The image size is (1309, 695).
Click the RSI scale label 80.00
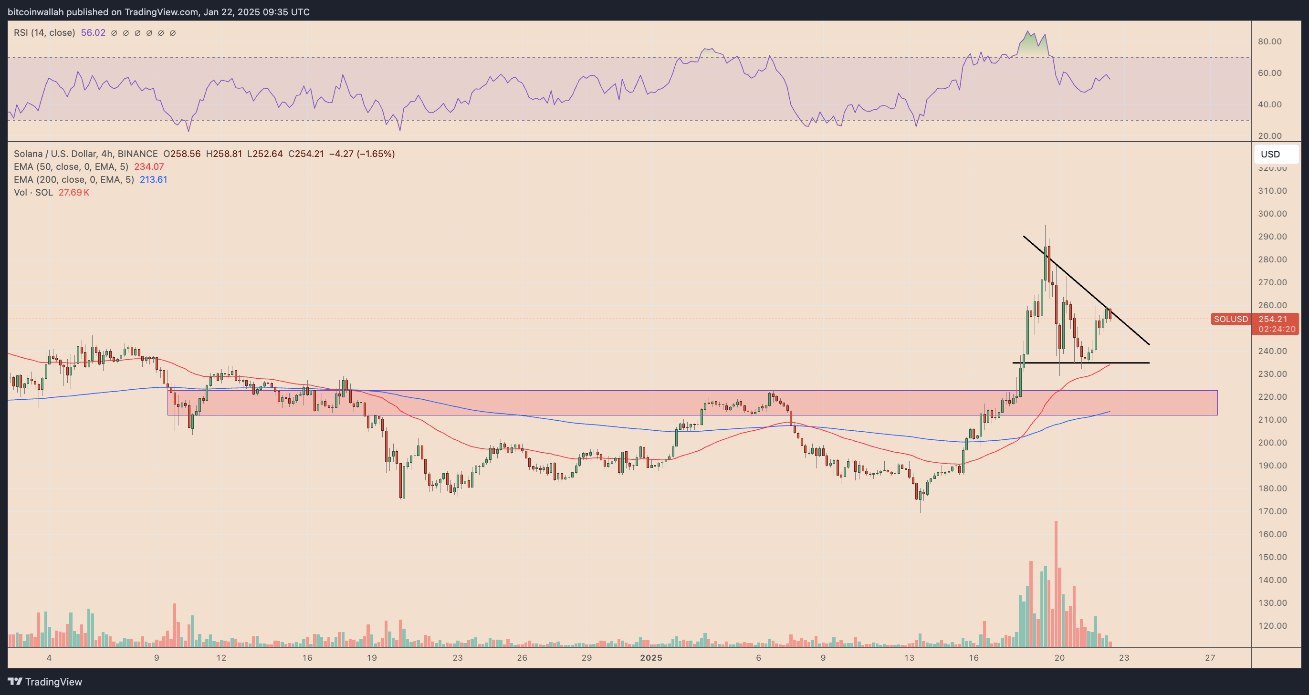click(1269, 41)
